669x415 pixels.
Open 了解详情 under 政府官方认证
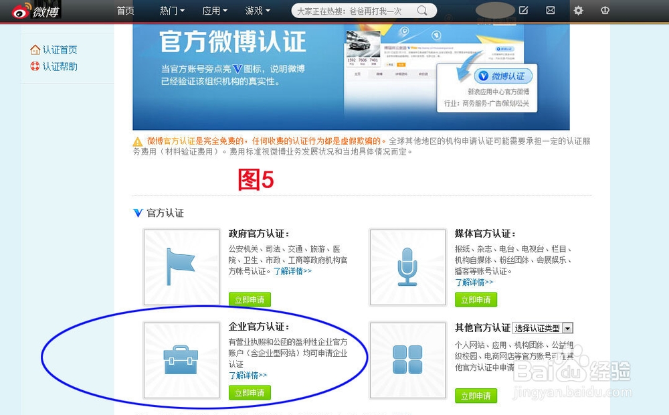point(292,271)
